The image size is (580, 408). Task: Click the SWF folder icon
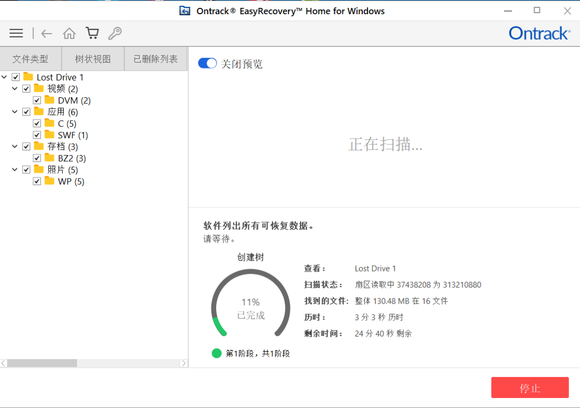[49, 134]
